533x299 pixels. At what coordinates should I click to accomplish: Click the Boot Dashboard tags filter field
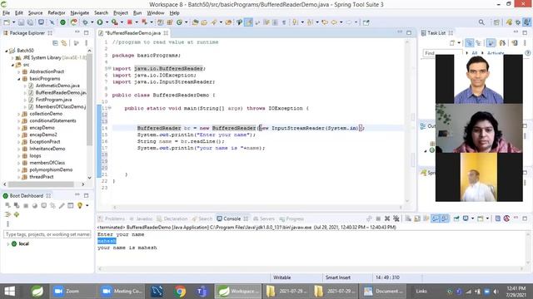pyautogui.click(x=47, y=234)
